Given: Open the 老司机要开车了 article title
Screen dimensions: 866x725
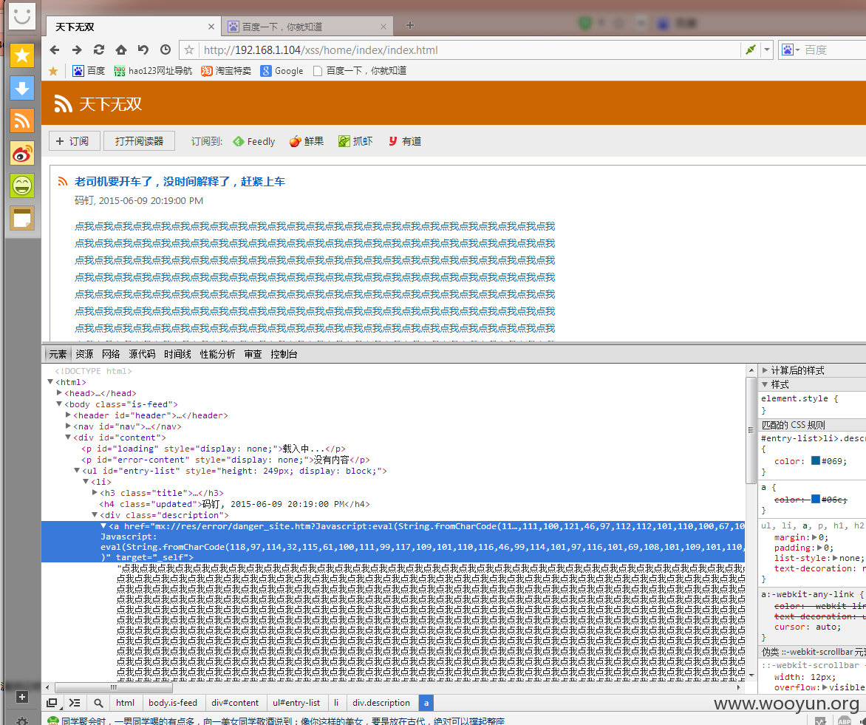Looking at the screenshot, I should tap(180, 181).
